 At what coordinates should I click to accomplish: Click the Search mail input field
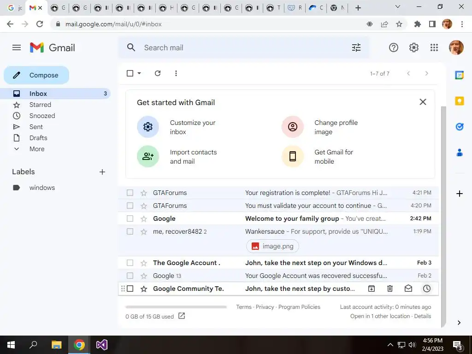[244, 47]
